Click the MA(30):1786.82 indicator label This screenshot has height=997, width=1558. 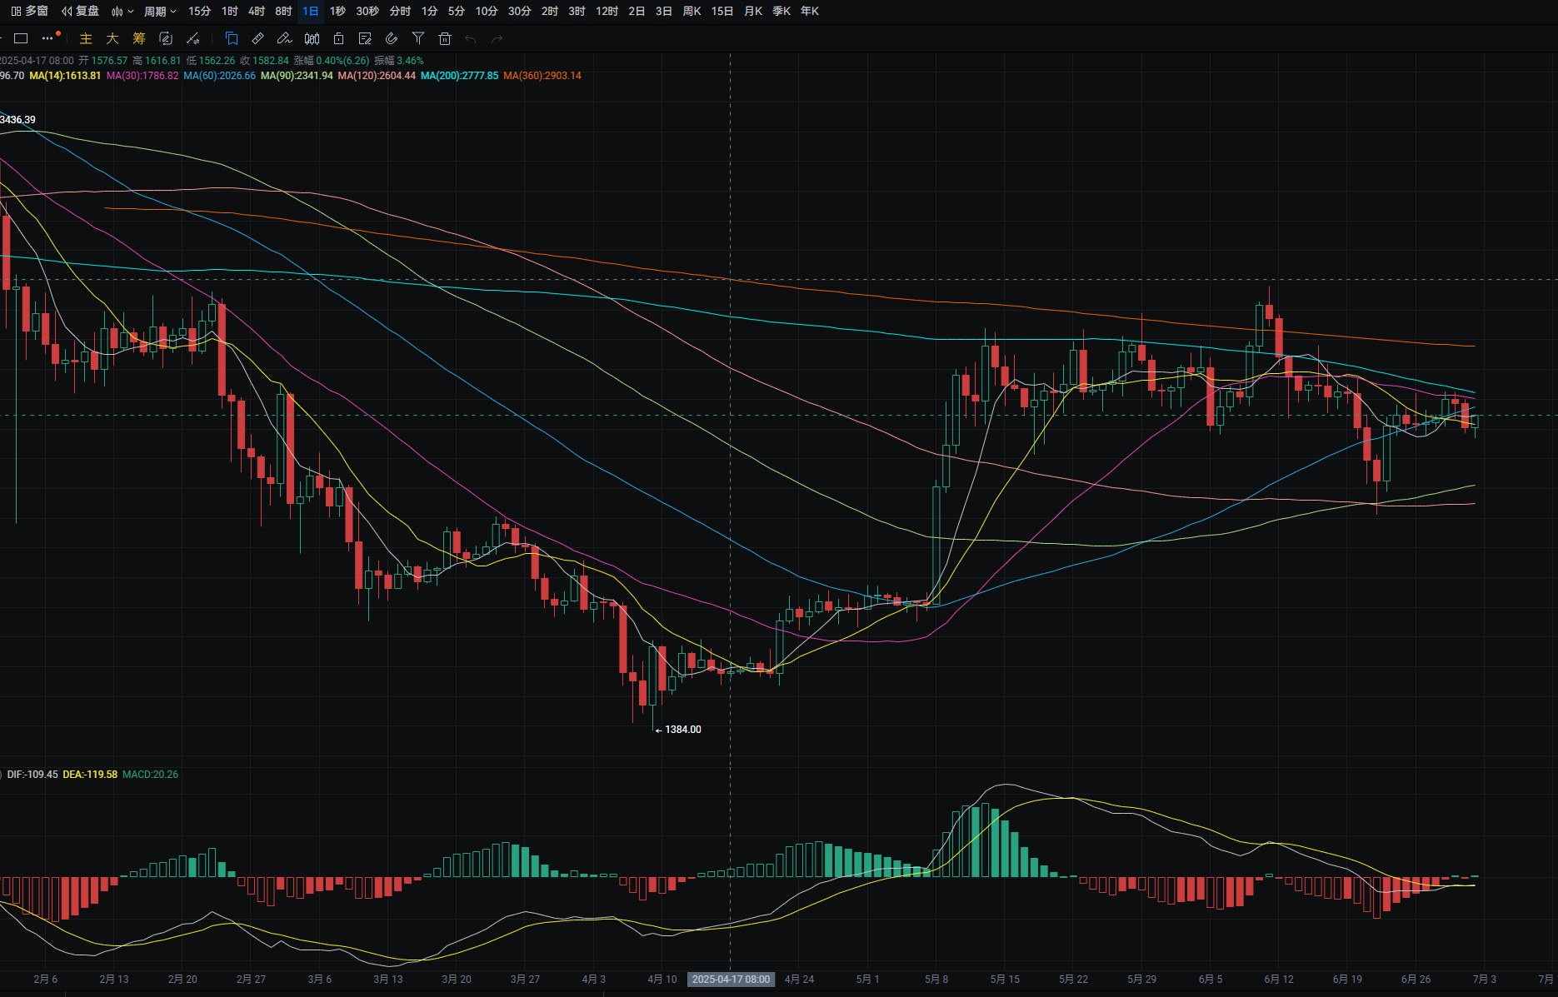pyautogui.click(x=142, y=76)
